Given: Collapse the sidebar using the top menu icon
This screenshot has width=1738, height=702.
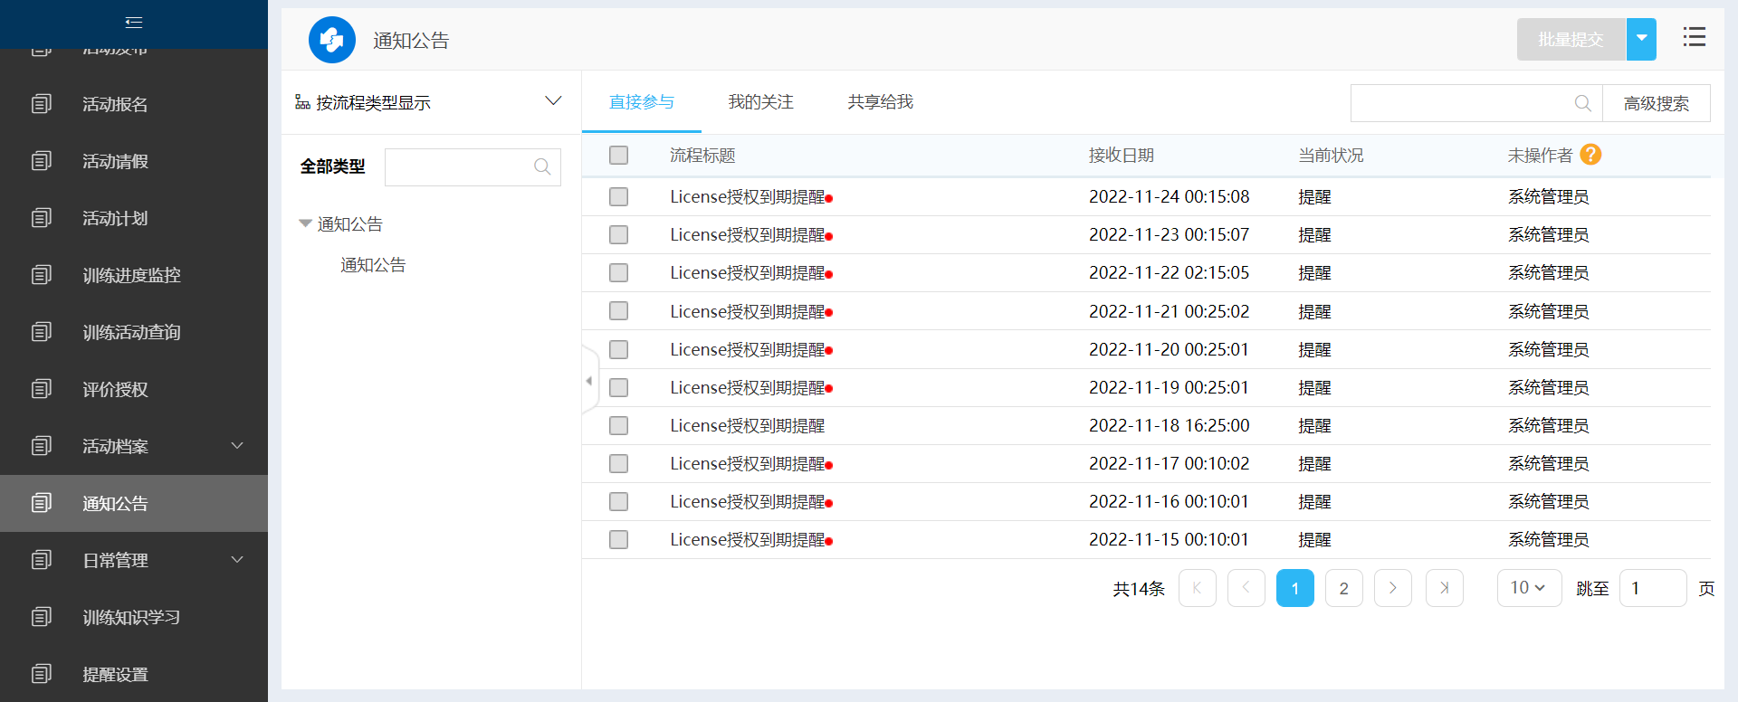Looking at the screenshot, I should [x=134, y=23].
